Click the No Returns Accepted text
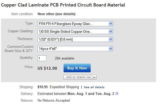The width and height of the screenshot is (161, 105). click(54, 101)
